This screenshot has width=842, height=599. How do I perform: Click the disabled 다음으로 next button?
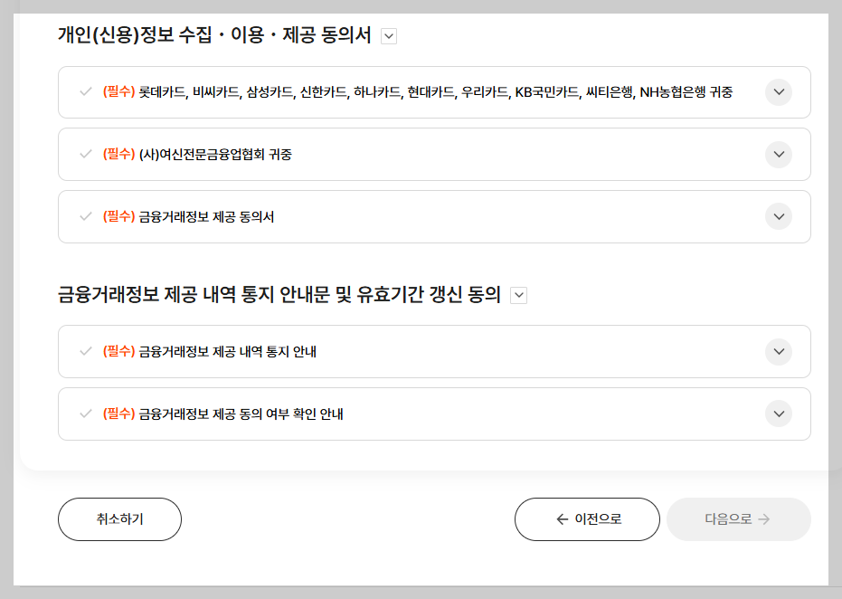pos(738,518)
